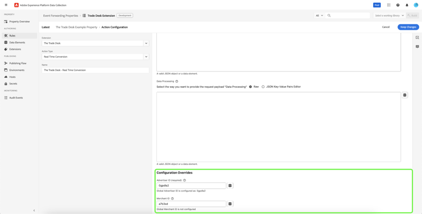Click the Prod environment badge

click(377, 5)
